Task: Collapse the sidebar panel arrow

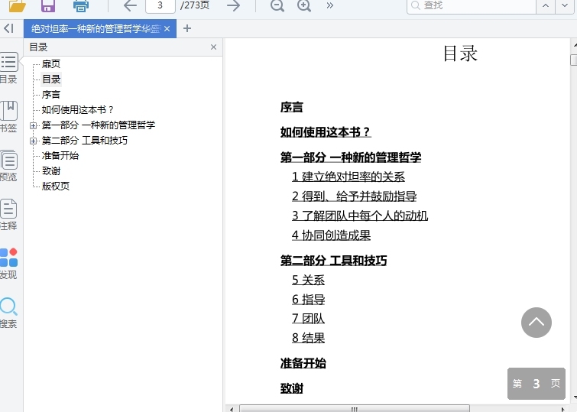Action: [x=9, y=28]
